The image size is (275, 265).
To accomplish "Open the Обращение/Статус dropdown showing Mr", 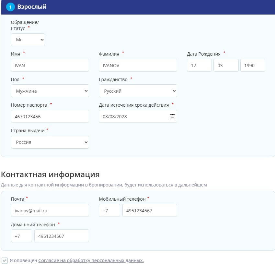I will tap(28, 40).
